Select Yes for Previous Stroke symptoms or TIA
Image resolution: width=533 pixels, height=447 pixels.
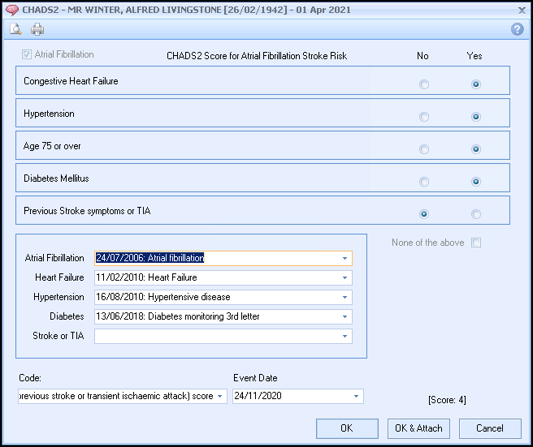click(476, 214)
